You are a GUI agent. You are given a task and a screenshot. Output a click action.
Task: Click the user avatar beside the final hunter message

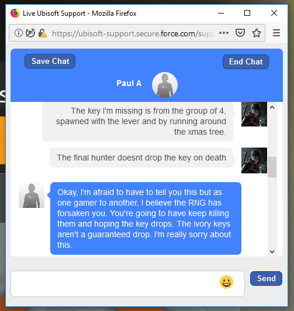coord(254,160)
